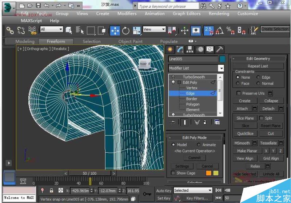Open the Rendering menu
This screenshot has width=291, height=203.
(x=219, y=13)
